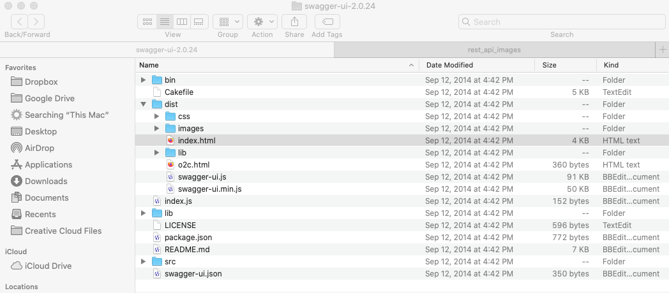This screenshot has height=293, width=669.
Task: Sort by the Name column header
Action: (277, 65)
